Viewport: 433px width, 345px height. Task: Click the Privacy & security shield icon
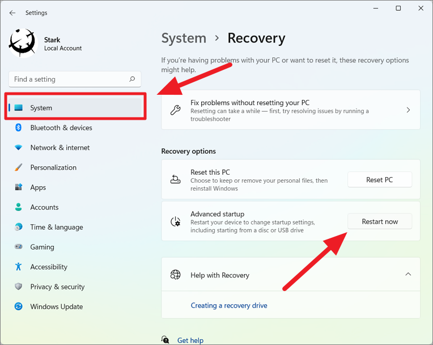19,287
